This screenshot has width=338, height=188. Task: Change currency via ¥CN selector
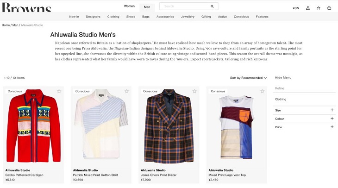296,8
